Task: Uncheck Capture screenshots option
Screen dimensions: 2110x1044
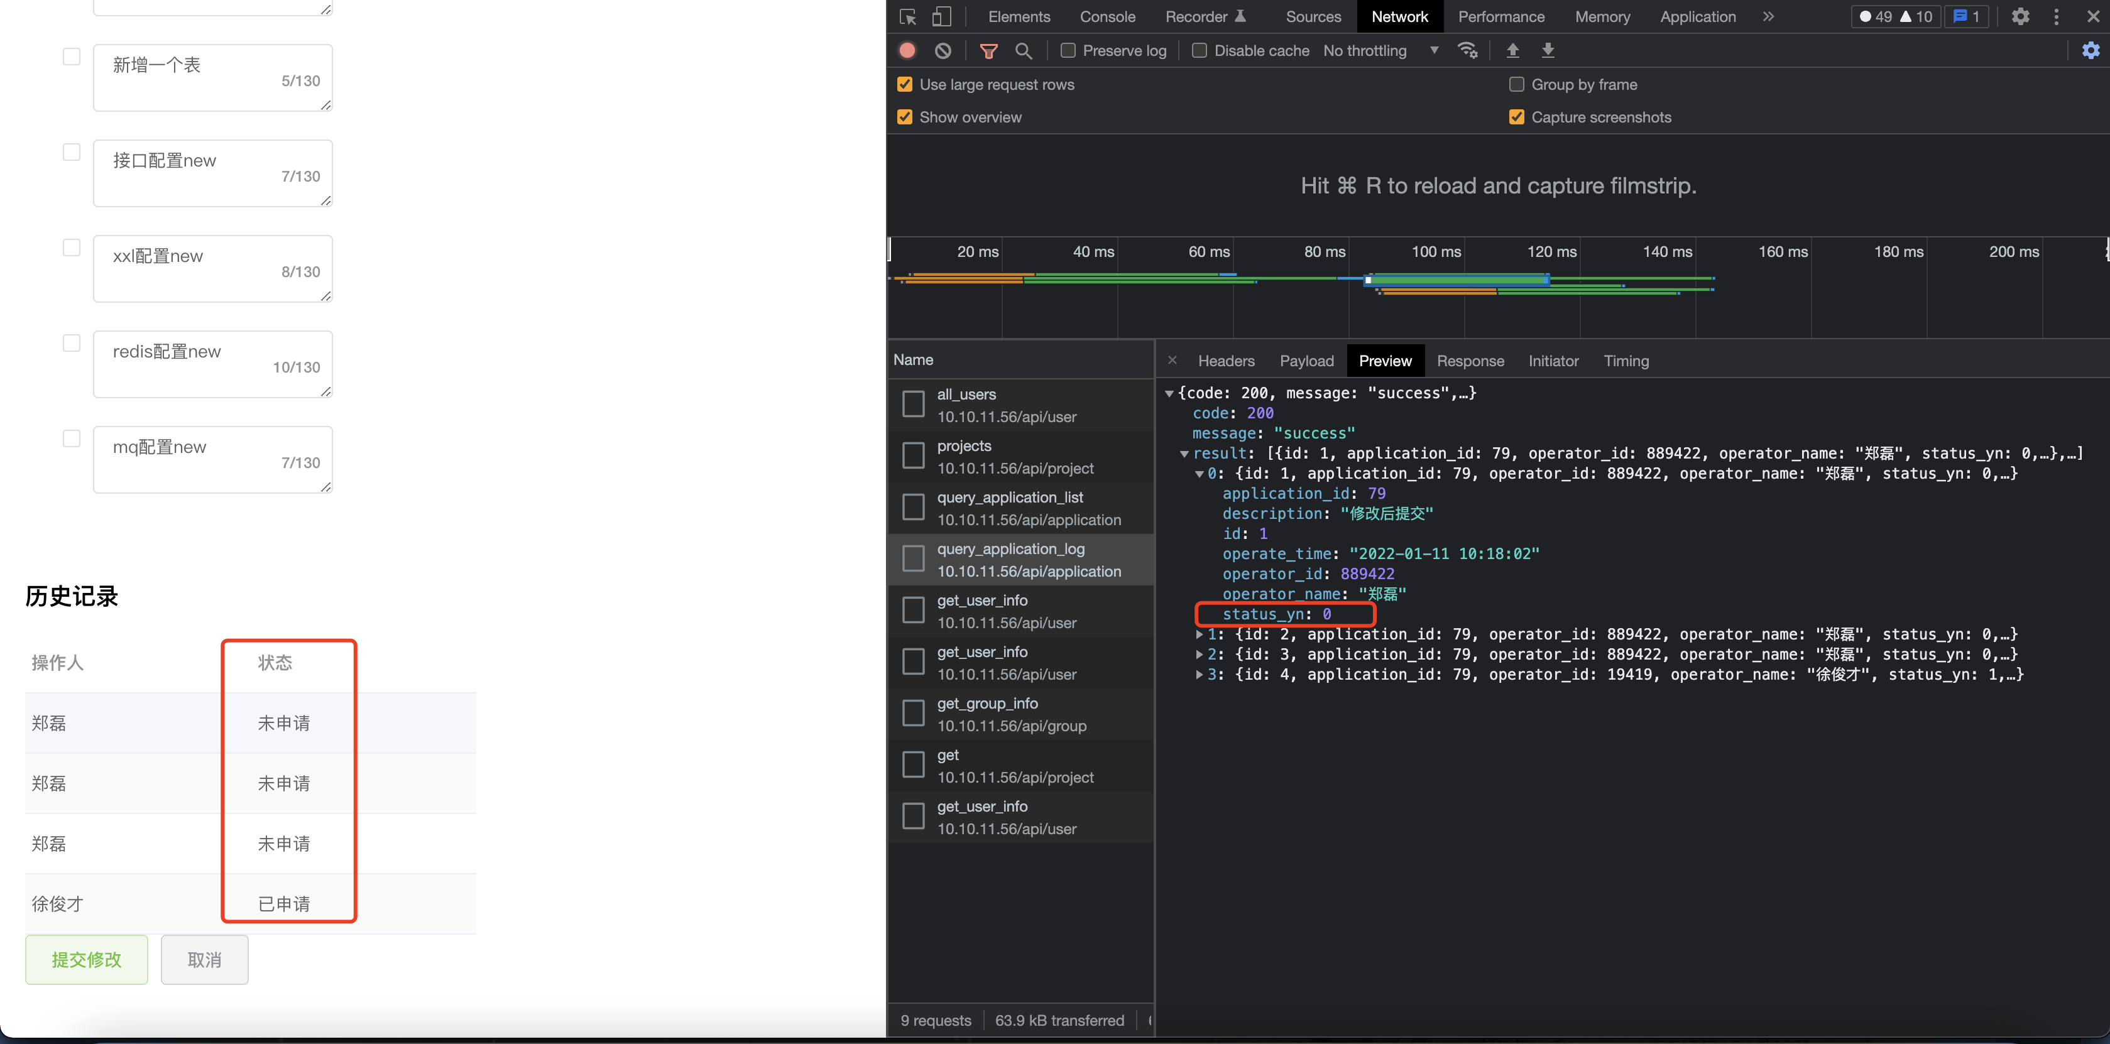Action: click(1516, 117)
